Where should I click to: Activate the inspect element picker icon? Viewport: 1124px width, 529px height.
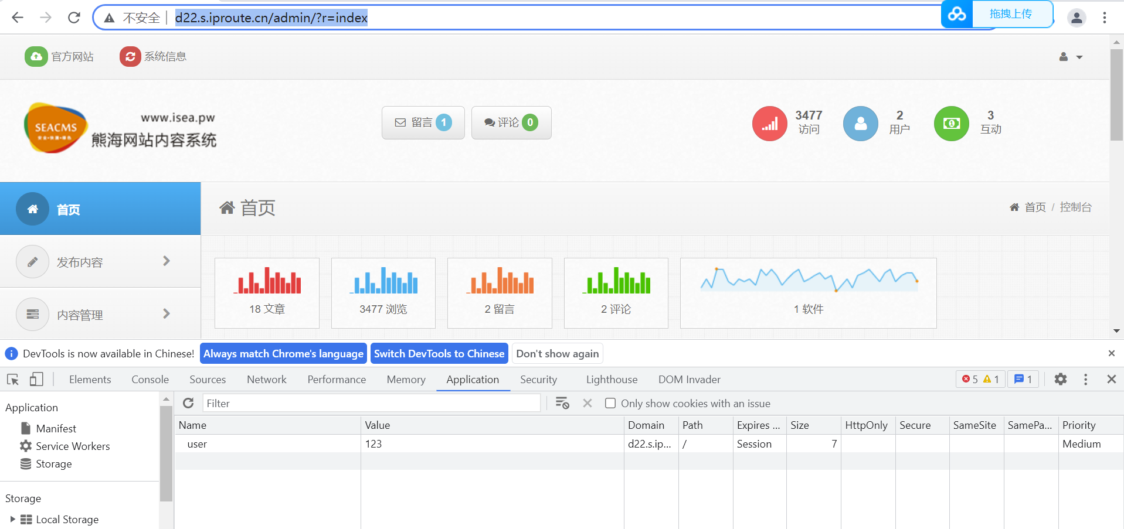[x=13, y=379]
